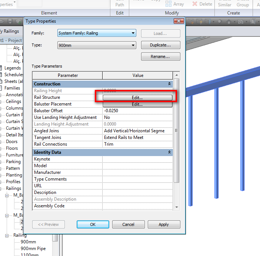
Task: Click the circle tag icon in the toolbar
Action: coord(220,22)
